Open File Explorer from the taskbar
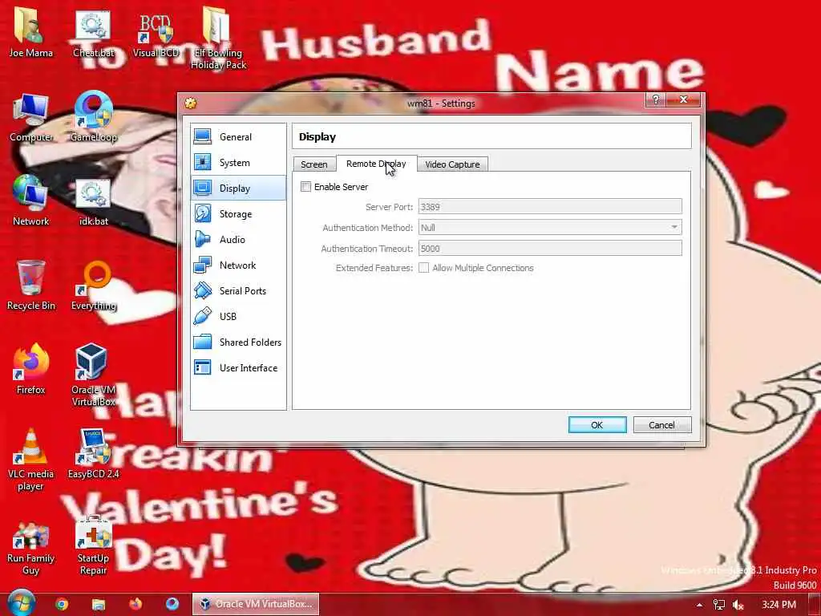 [99, 604]
